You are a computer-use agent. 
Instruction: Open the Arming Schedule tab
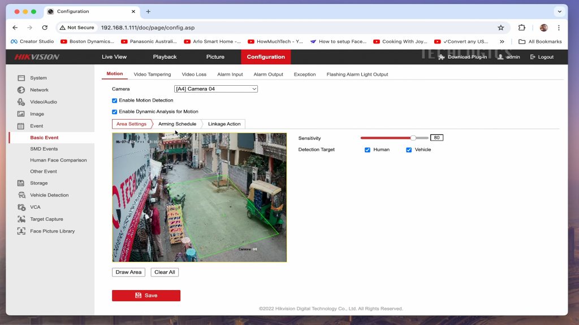pyautogui.click(x=177, y=124)
